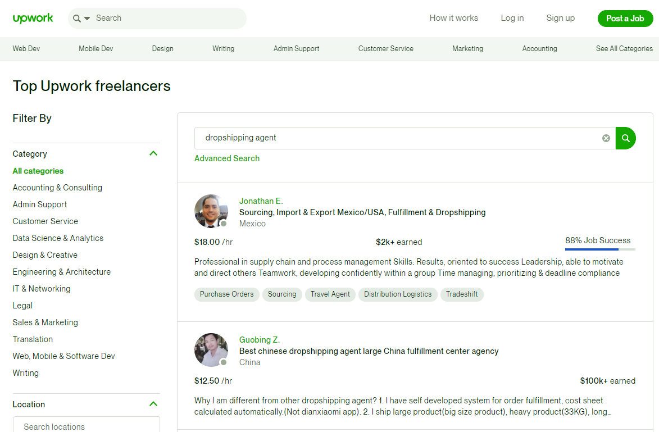Image resolution: width=659 pixels, height=432 pixels.
Task: Select the Sourcing skill tag
Action: click(281, 294)
